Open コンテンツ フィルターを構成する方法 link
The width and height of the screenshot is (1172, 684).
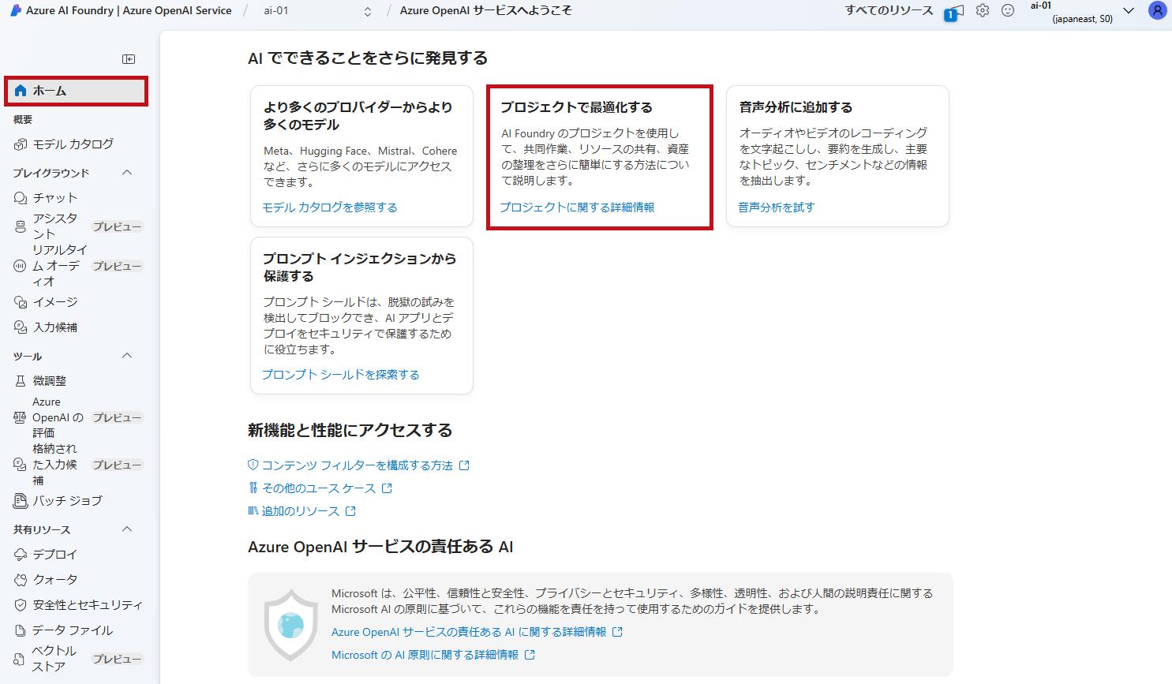(358, 465)
